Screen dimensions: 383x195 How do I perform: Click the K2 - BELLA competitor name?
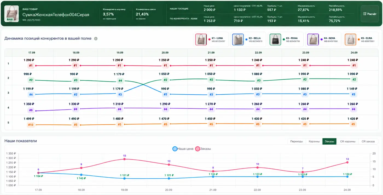click(255, 38)
